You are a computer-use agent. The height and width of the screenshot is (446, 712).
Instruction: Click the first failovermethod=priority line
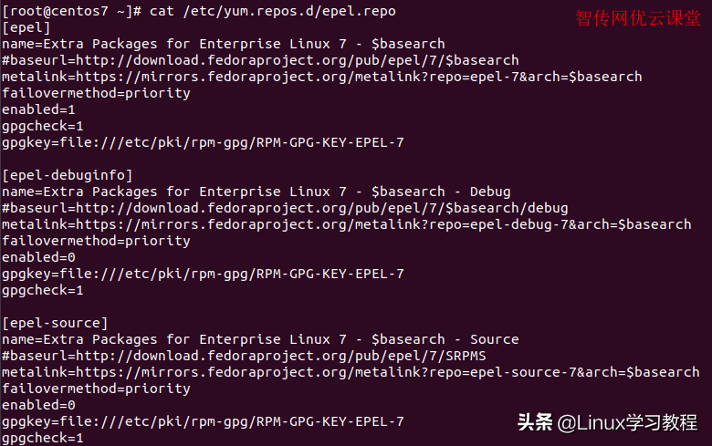click(96, 93)
